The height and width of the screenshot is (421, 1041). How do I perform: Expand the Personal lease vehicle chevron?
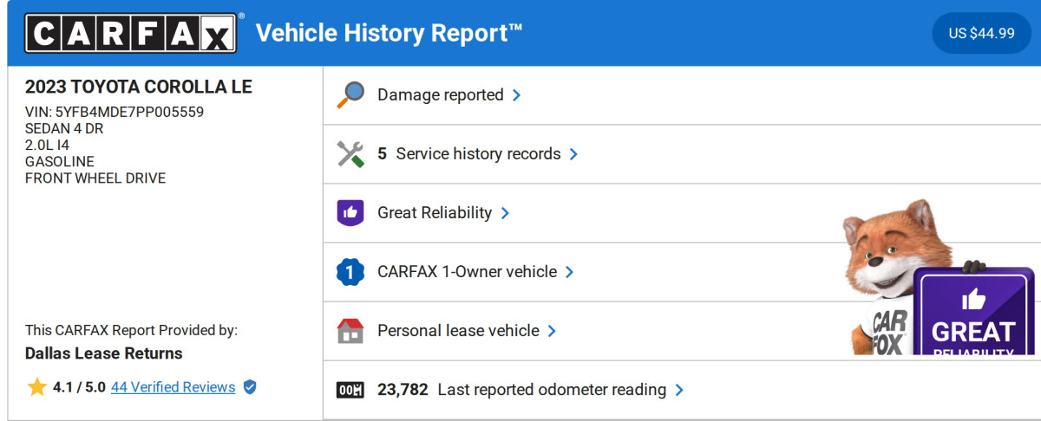(x=552, y=331)
